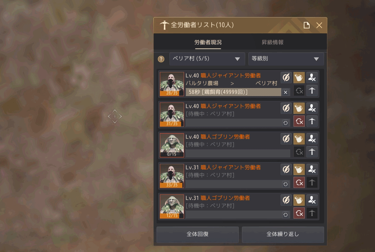The width and height of the screenshot is (375, 252).
Task: Click feather icon of Lv.40 Goblin worker
Action: coord(286,139)
